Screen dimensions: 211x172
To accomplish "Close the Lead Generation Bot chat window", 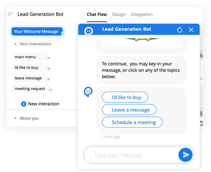I will [x=191, y=30].
